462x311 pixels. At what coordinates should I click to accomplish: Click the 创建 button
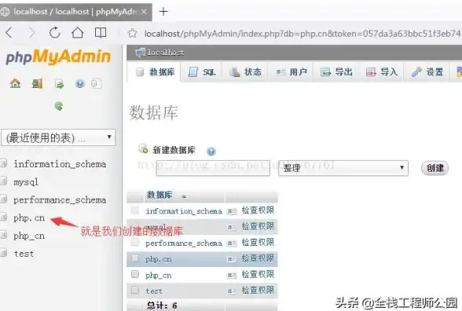tap(435, 168)
